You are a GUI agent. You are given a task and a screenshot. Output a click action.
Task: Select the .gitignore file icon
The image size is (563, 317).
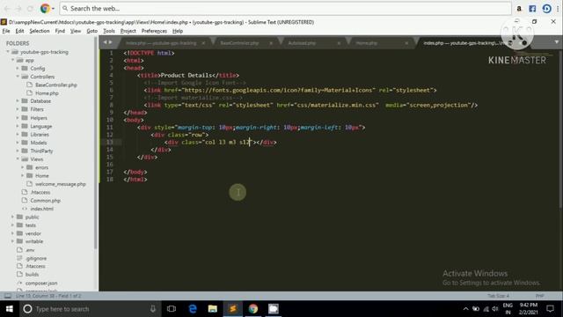click(x=19, y=258)
